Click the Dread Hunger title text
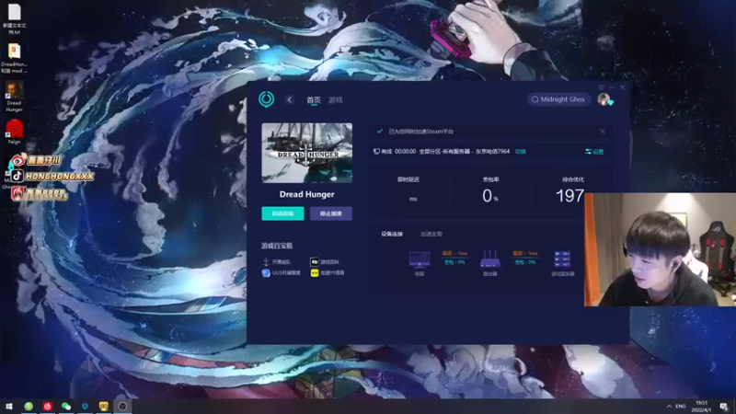The height and width of the screenshot is (414, 736). click(x=307, y=194)
